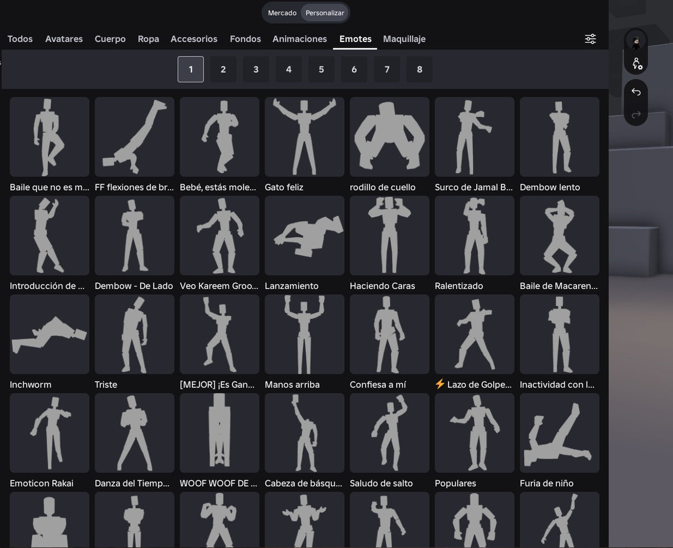Open the Fondos tab
The width and height of the screenshot is (673, 548).
[245, 39]
